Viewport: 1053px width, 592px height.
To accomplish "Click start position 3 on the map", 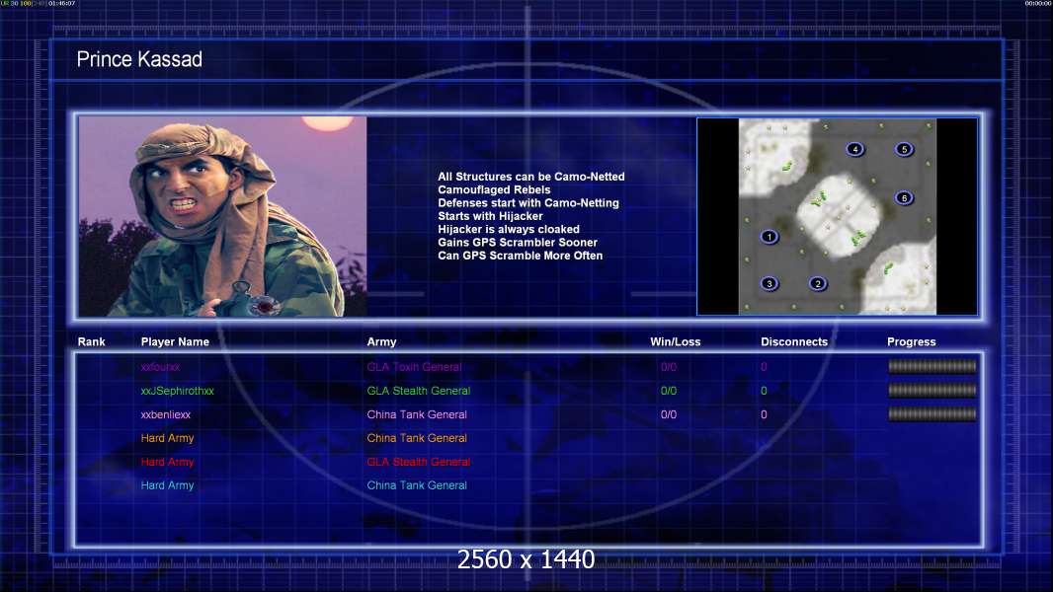I will [x=769, y=283].
